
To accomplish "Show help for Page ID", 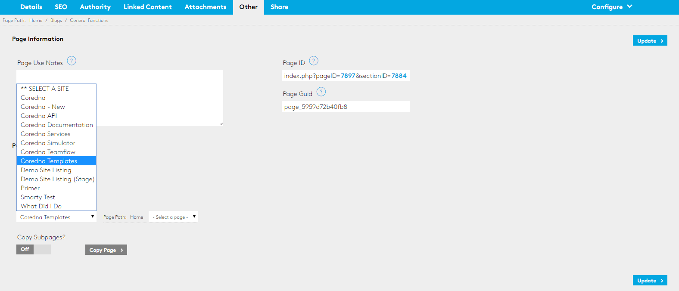I will [x=314, y=61].
